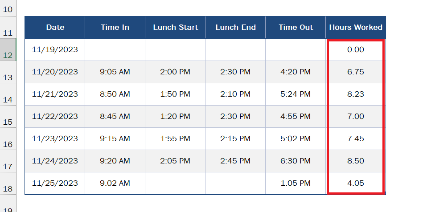Viewport: 427px width, 212px height.
Task: Click the Lunch Start header cell
Action: [x=175, y=27]
